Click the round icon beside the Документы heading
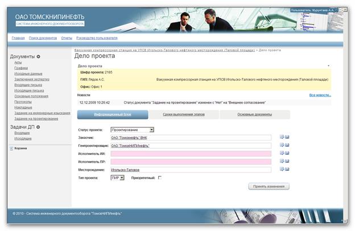Screen dimensions: 355x231 coord(39,57)
